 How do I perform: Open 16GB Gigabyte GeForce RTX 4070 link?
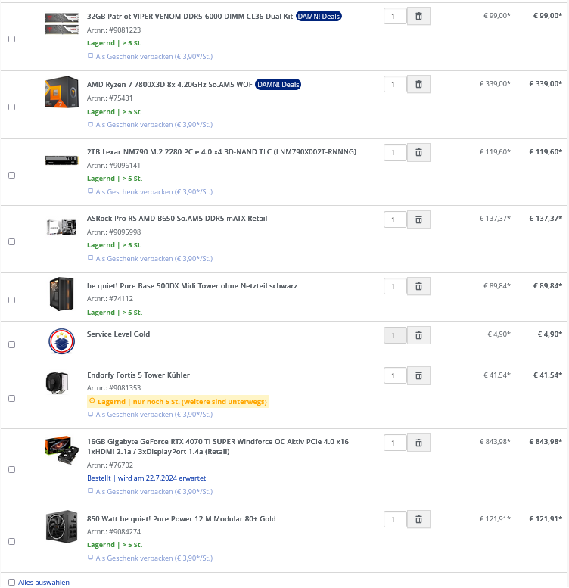(218, 446)
